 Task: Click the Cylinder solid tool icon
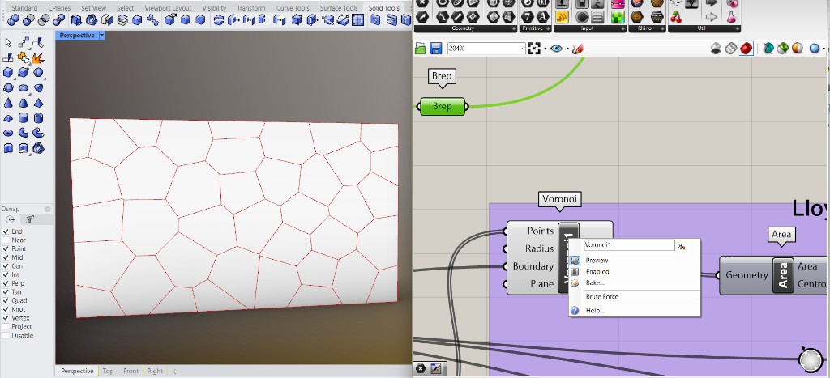click(24, 117)
